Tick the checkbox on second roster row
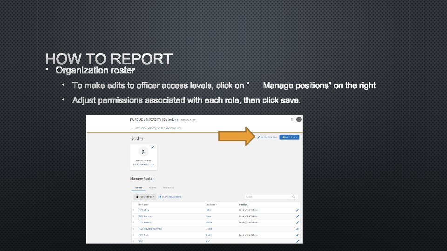Viewport: 447px width, 251px height. [x=134, y=216]
